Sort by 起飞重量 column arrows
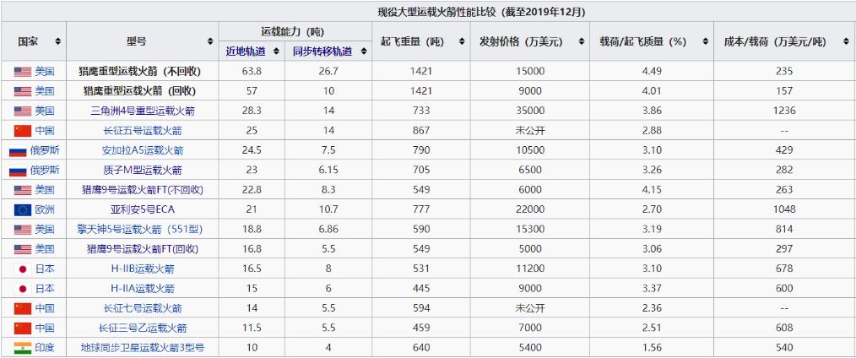This screenshot has height=358, width=856. [x=462, y=41]
